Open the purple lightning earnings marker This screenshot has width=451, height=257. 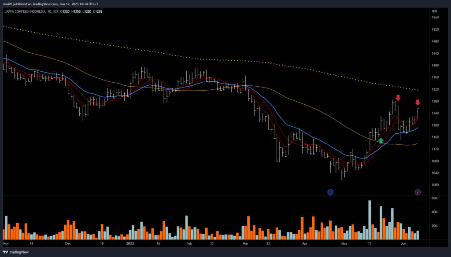pyautogui.click(x=418, y=192)
